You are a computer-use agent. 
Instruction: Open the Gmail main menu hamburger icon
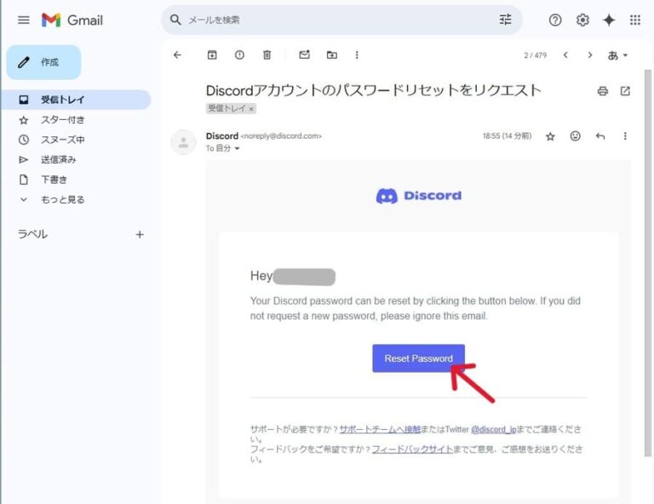pos(24,20)
